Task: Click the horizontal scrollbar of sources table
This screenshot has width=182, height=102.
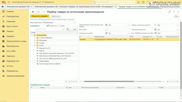Action: pyautogui.click(x=109, y=81)
